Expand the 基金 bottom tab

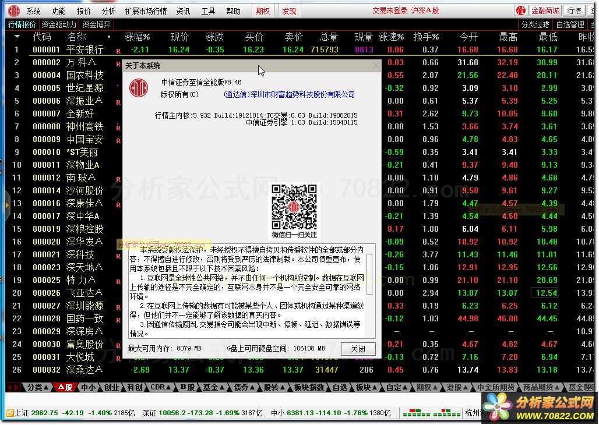213,387
